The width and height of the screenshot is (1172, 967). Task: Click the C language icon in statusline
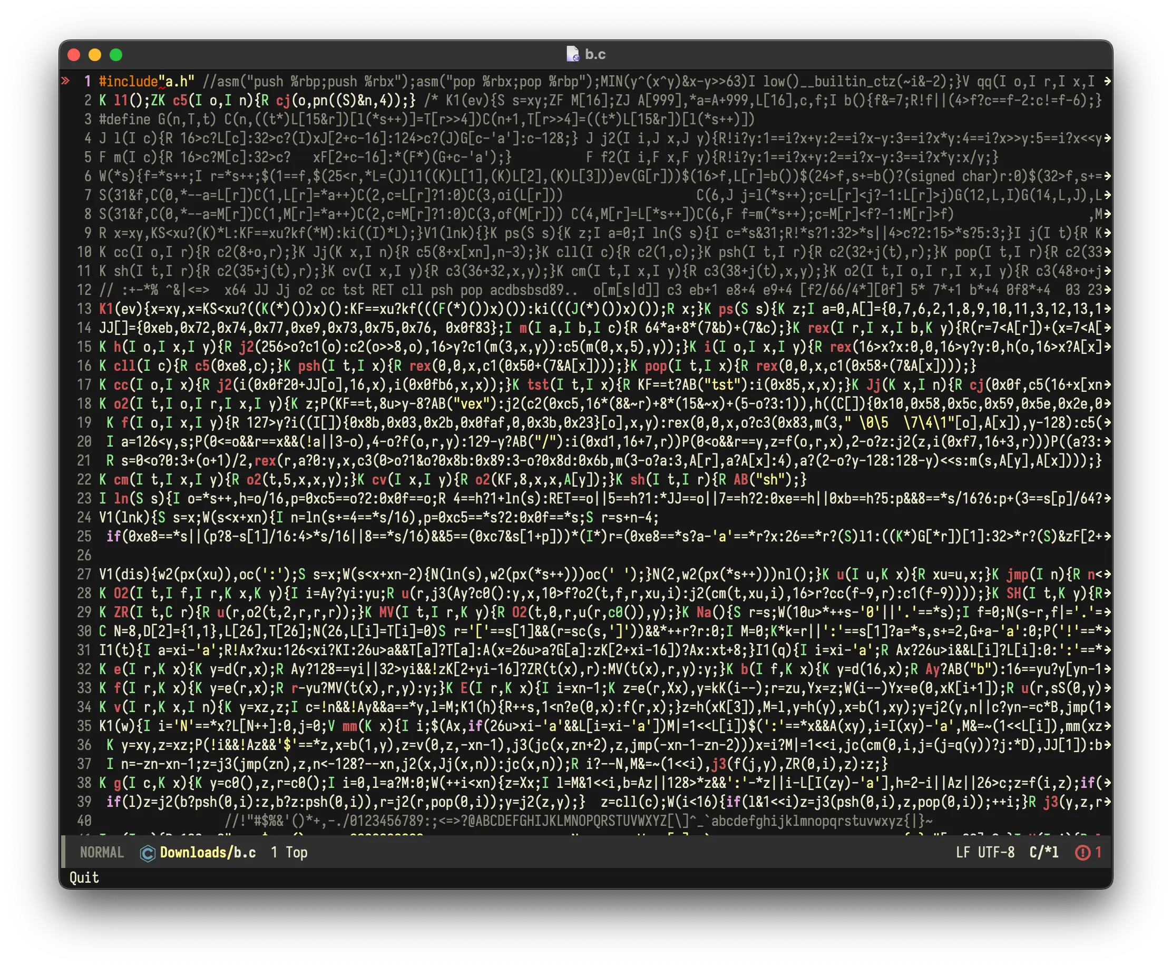coord(147,853)
